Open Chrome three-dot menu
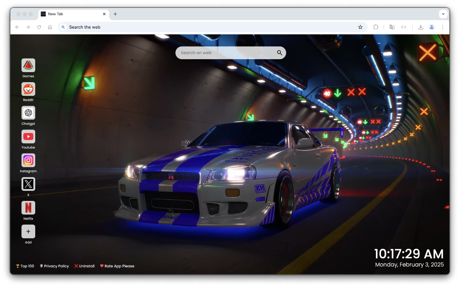This screenshot has width=460, height=287. click(x=442, y=27)
